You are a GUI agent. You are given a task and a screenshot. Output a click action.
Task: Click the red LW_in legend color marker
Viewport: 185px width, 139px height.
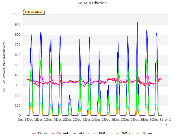(x=34, y=134)
